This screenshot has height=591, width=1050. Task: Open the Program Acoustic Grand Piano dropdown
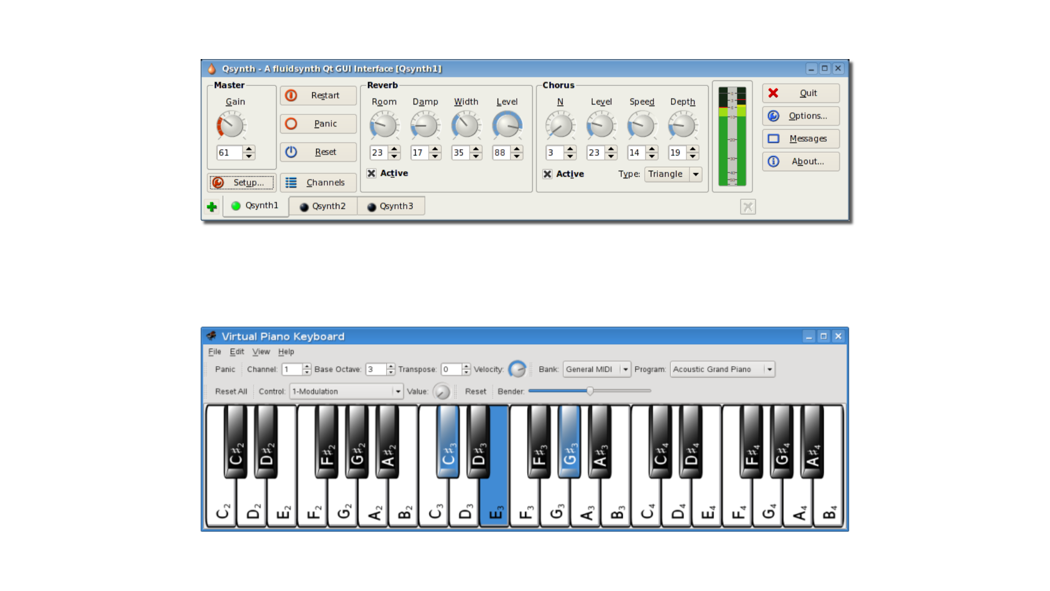[722, 369]
